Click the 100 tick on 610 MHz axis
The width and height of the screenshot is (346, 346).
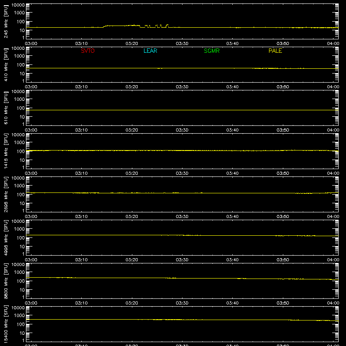[x=21, y=108]
